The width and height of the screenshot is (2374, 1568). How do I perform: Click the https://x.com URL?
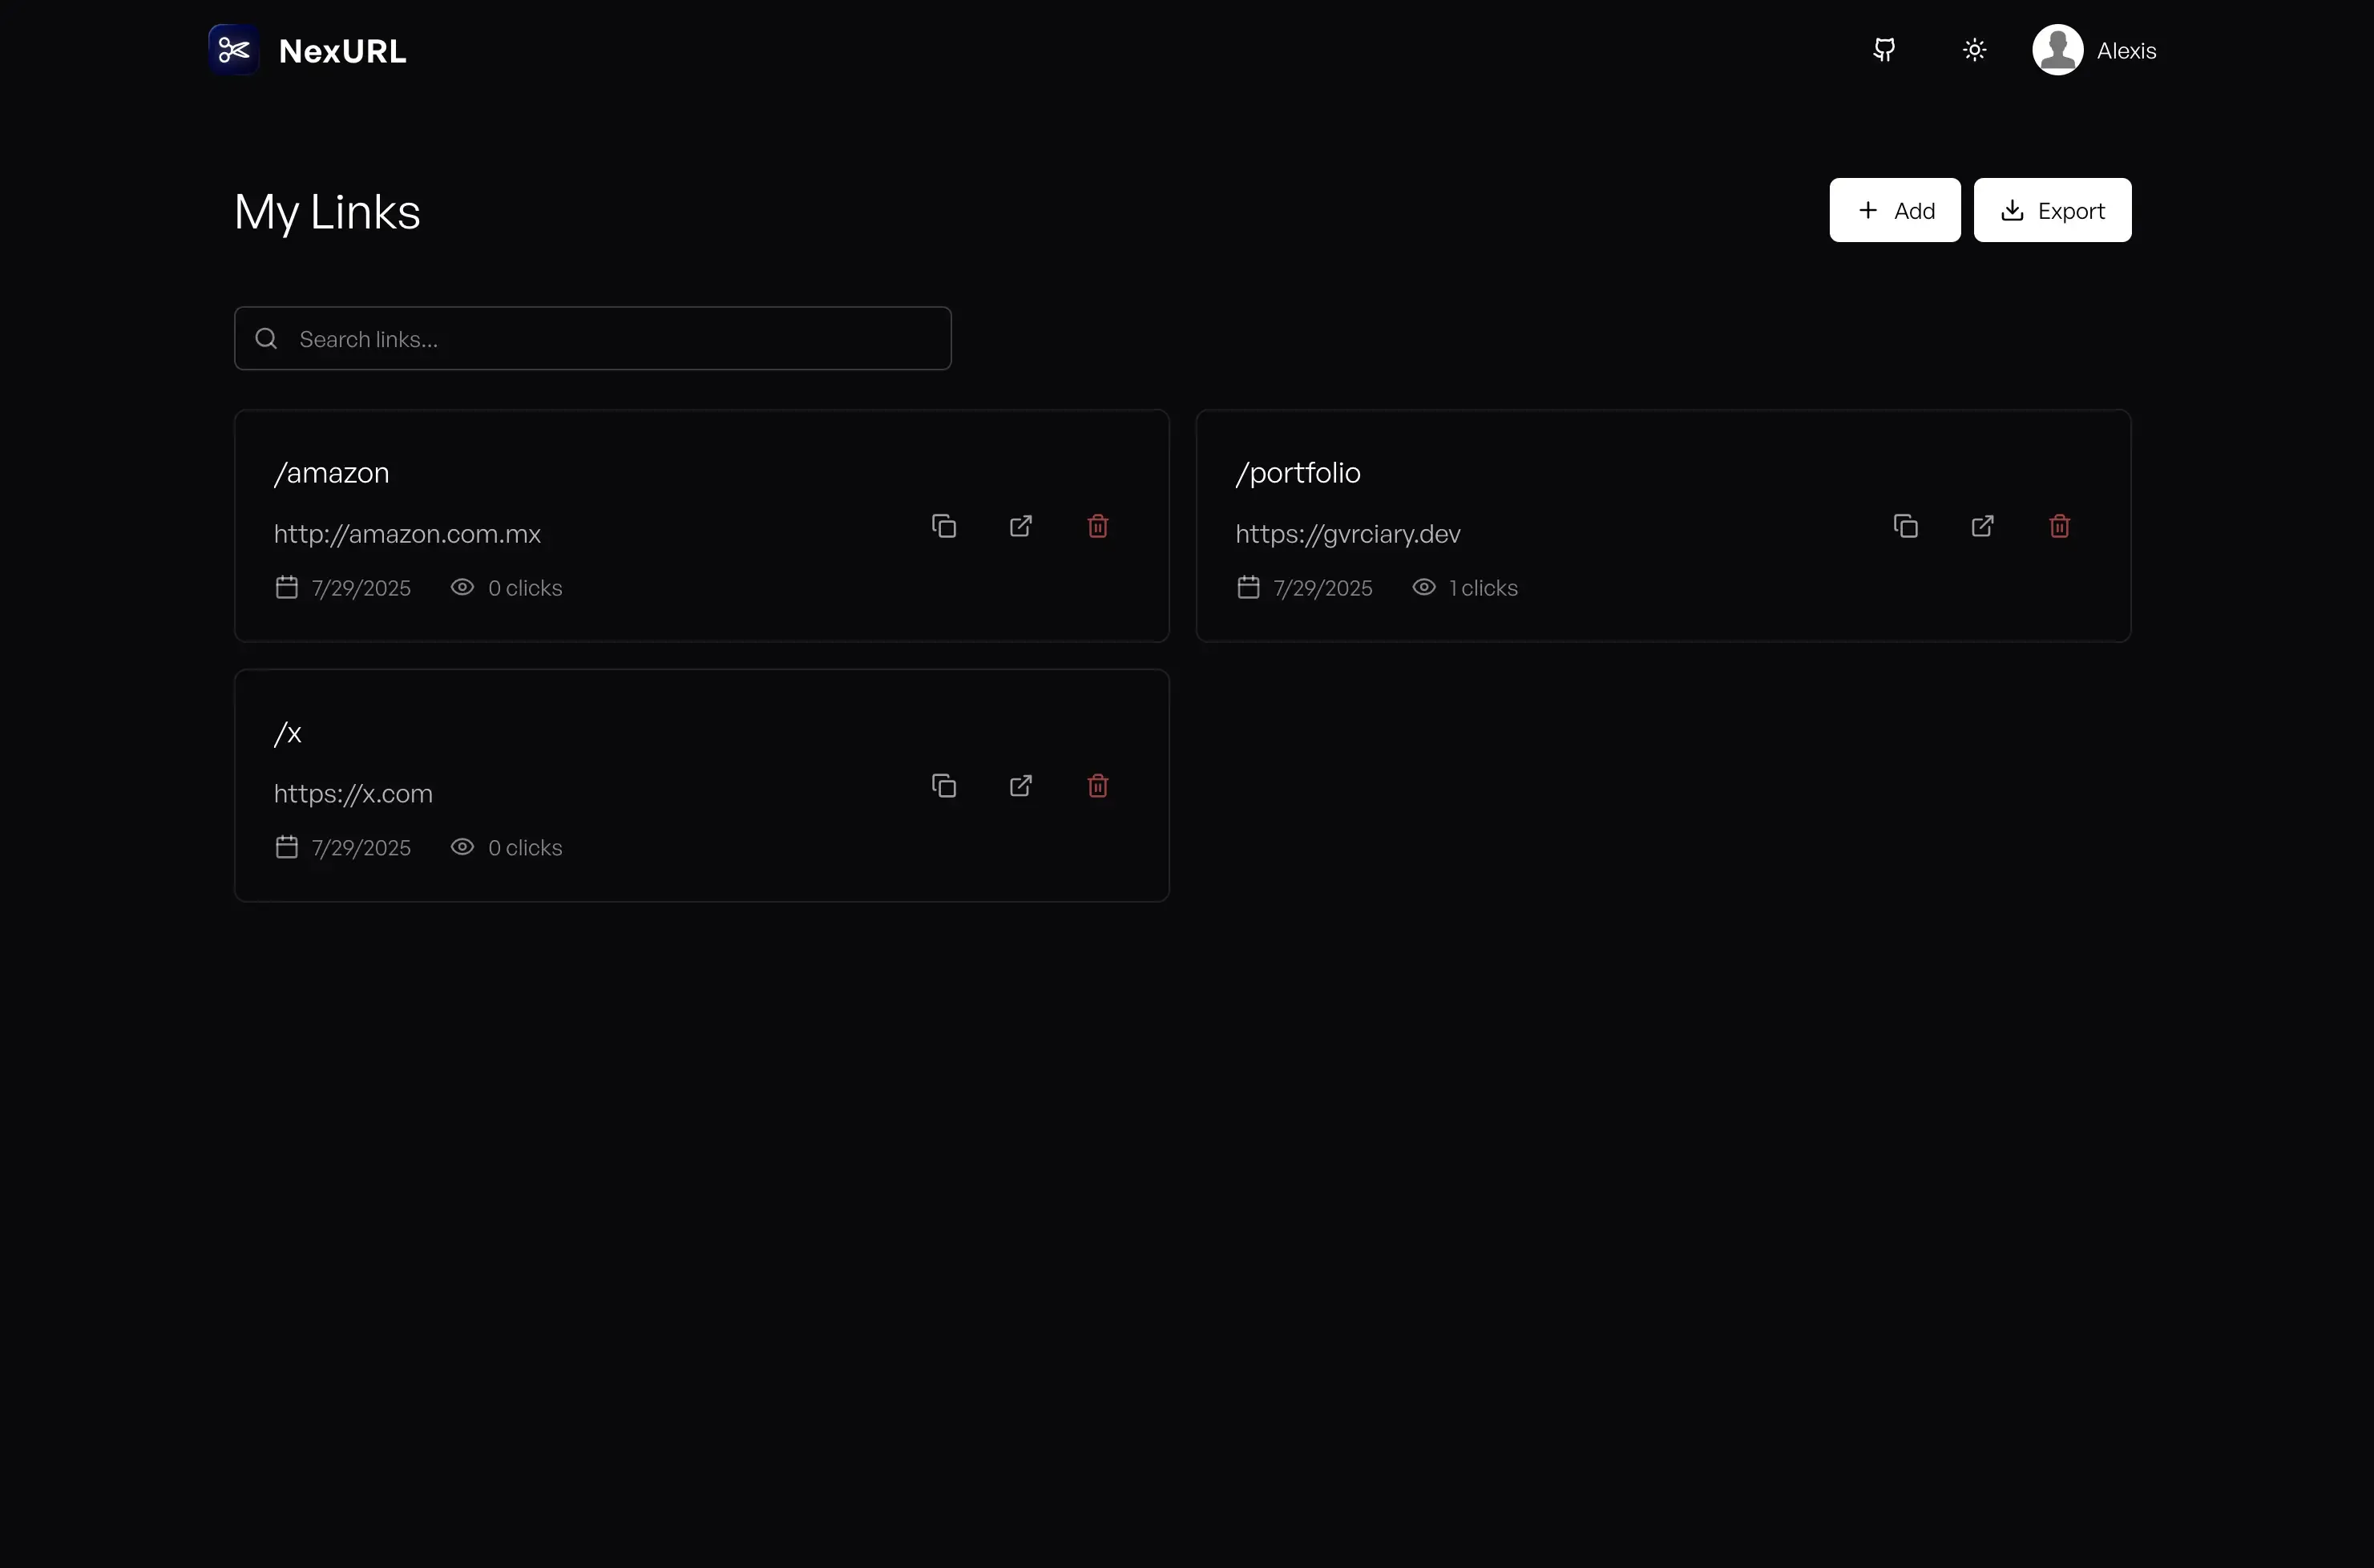tap(353, 794)
